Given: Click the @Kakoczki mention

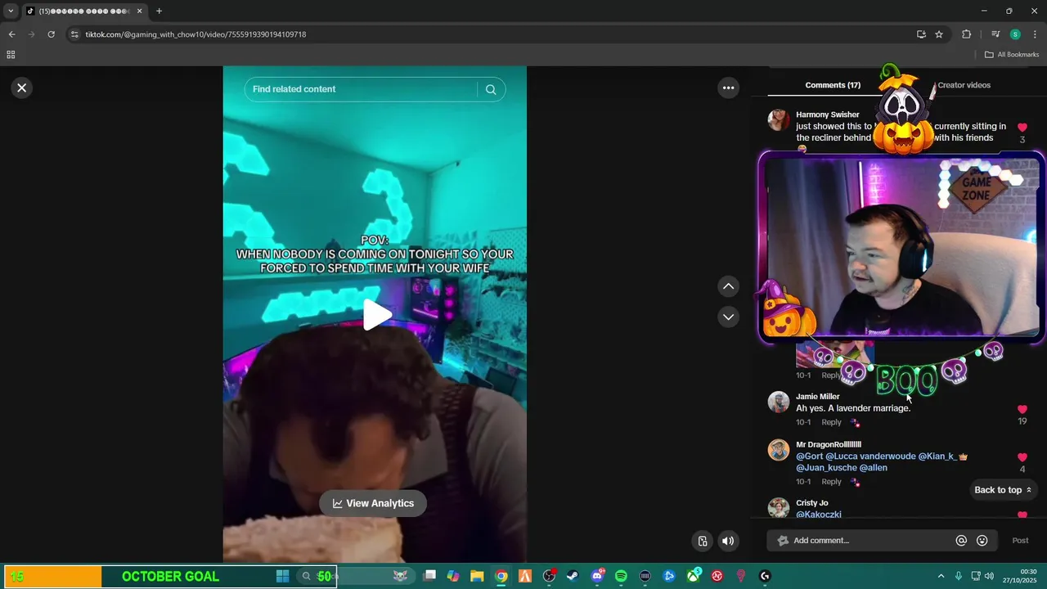Looking at the screenshot, I should point(819,515).
